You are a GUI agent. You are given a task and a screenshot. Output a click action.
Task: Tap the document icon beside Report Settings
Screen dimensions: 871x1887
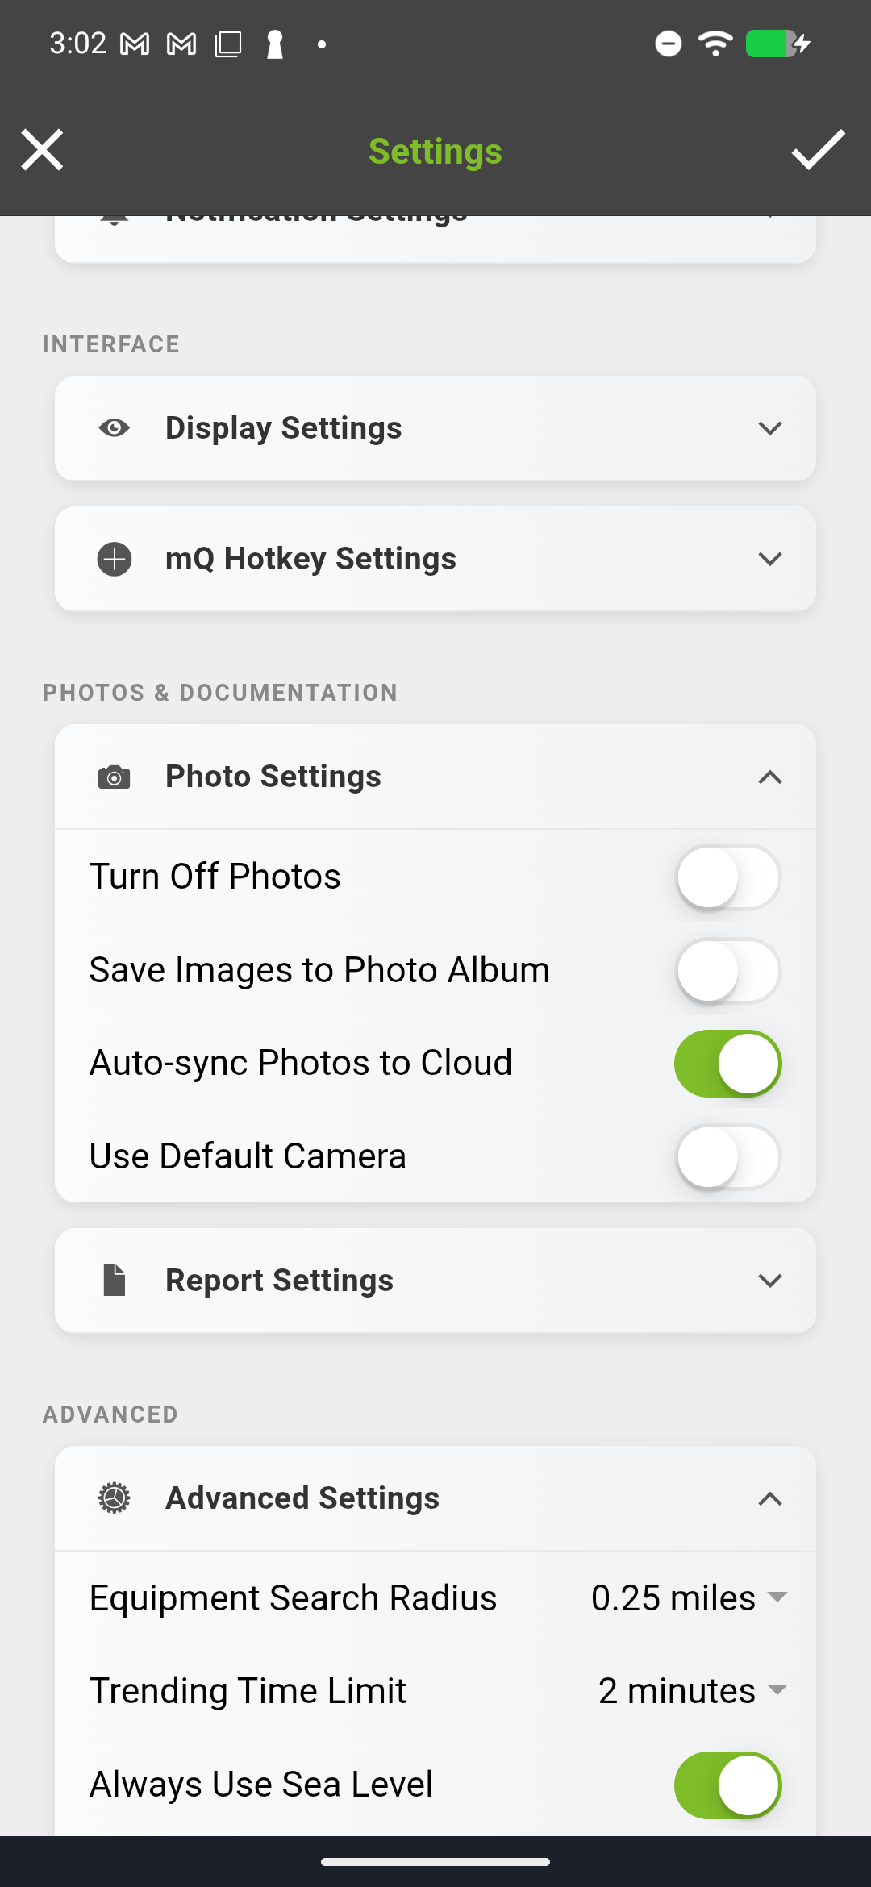pos(115,1281)
